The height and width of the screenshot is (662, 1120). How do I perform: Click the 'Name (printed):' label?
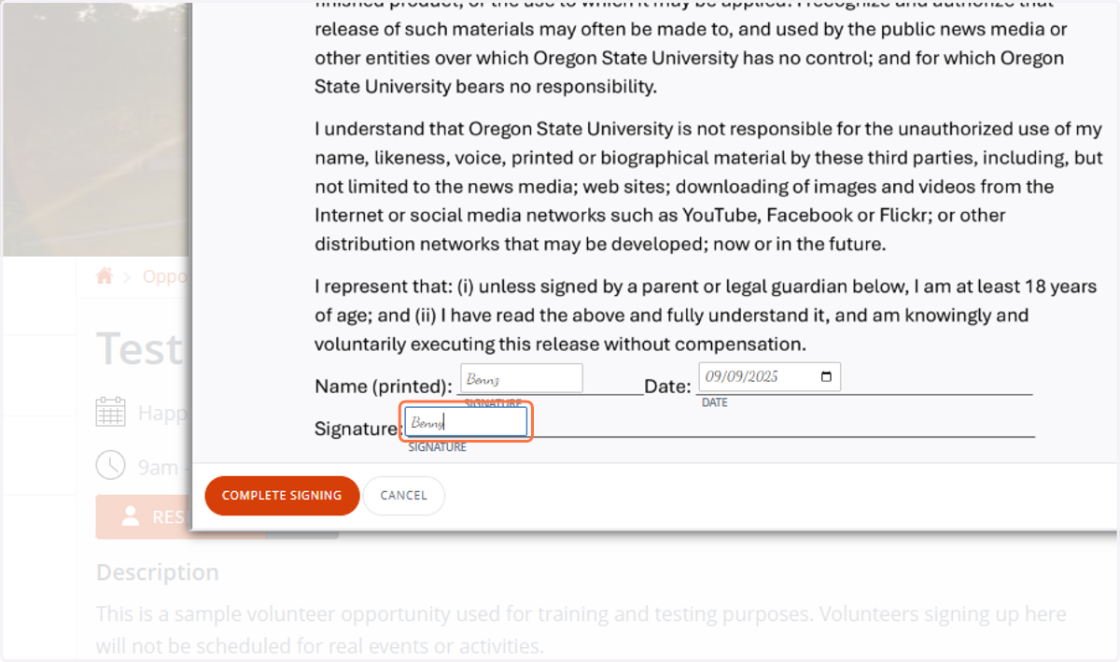[x=384, y=387]
